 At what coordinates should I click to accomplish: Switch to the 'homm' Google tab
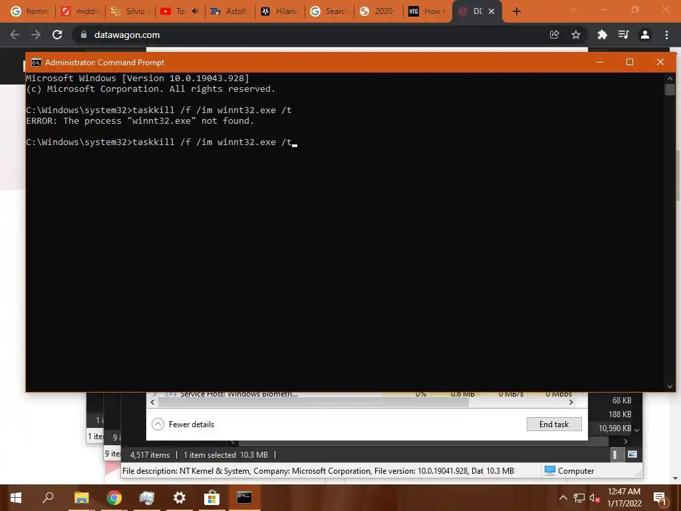click(x=29, y=11)
